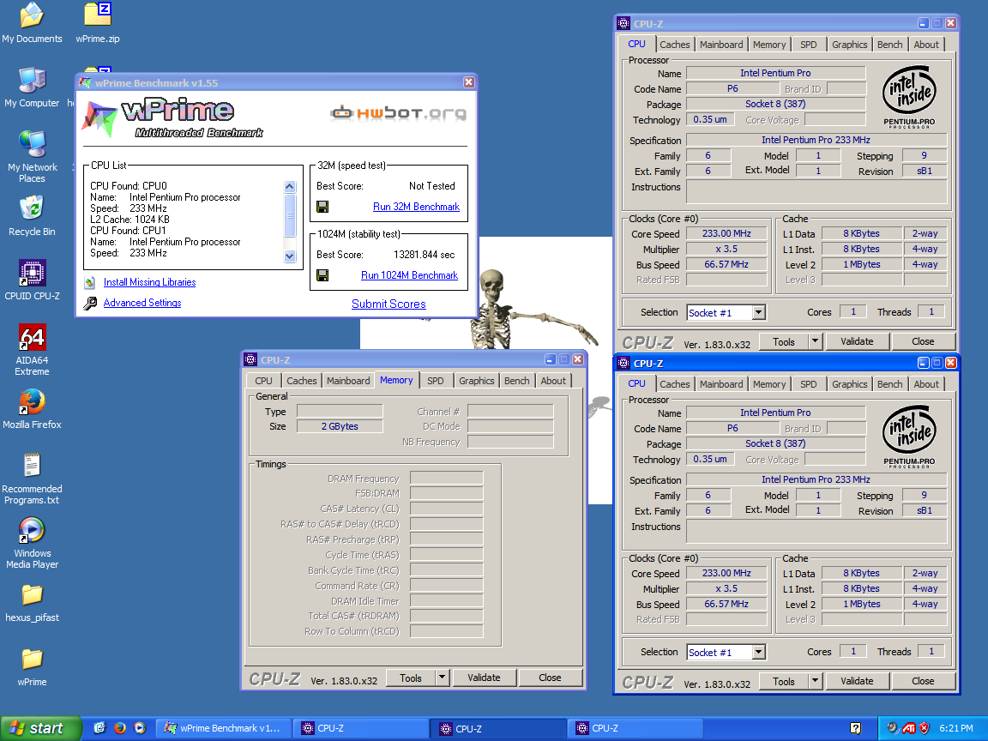Click Firefox quick launch icon
The height and width of the screenshot is (741, 988).
120,728
